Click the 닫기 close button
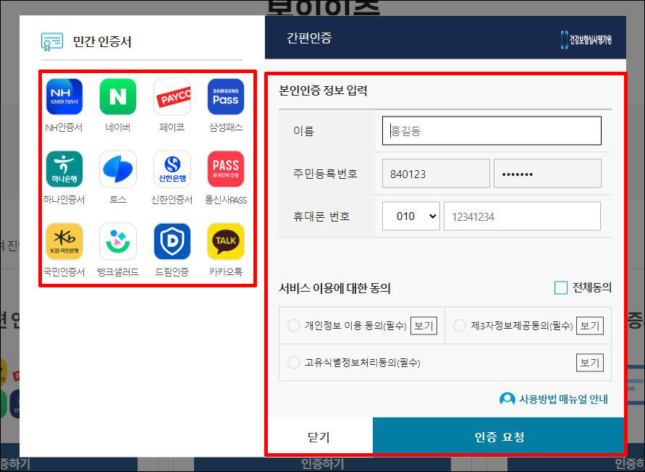Image resolution: width=645 pixels, height=472 pixels. coord(319,437)
